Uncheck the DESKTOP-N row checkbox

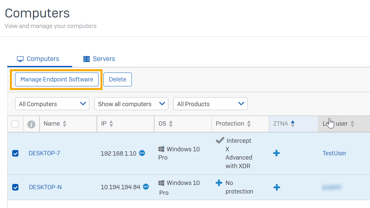coord(15,187)
